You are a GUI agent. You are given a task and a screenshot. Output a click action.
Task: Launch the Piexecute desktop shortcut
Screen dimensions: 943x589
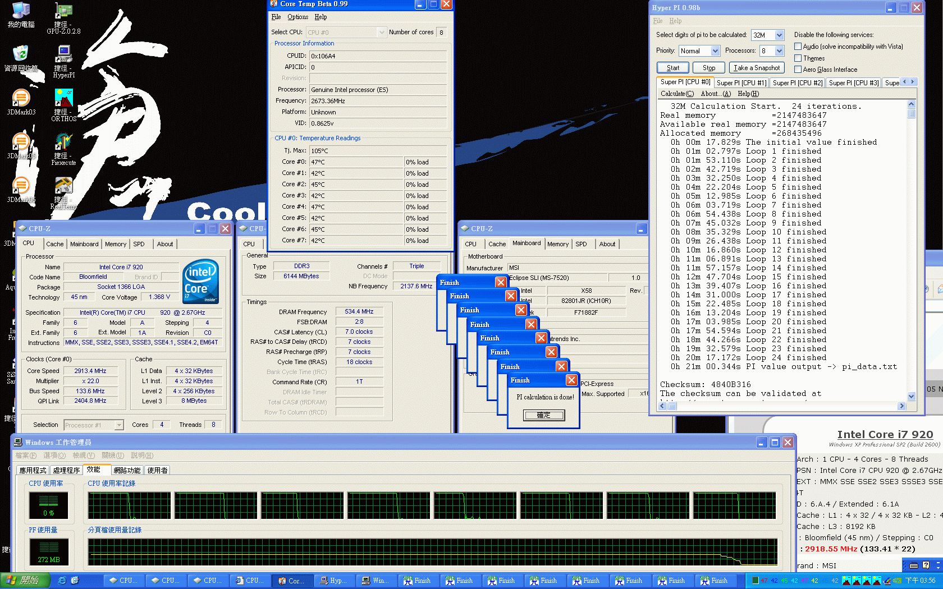[63, 149]
